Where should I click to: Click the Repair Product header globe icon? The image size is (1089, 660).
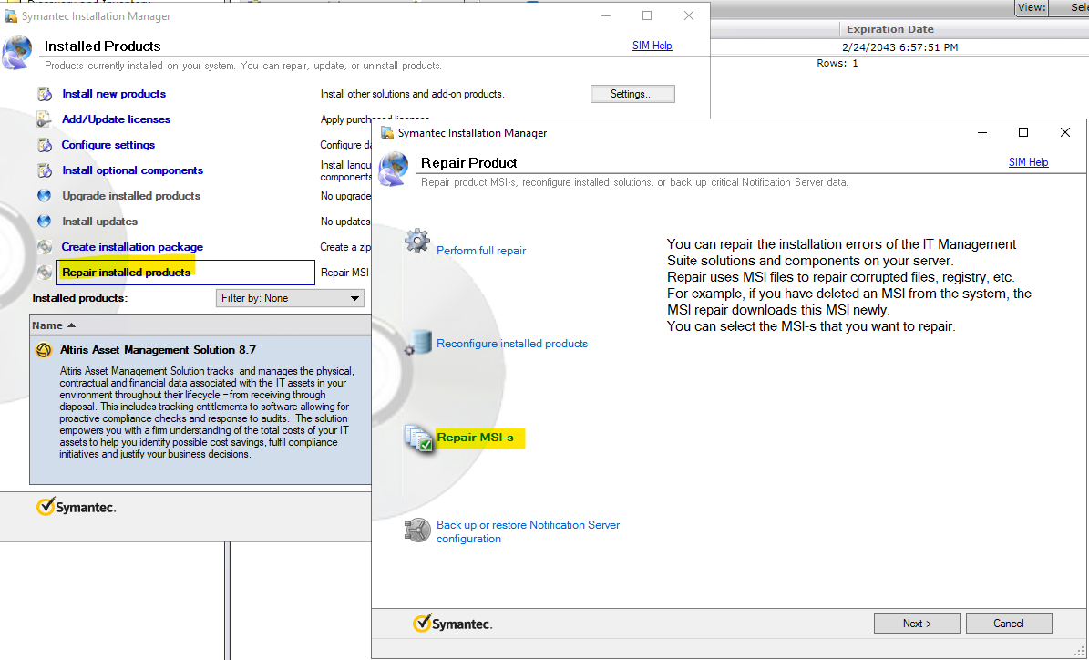[x=394, y=170]
